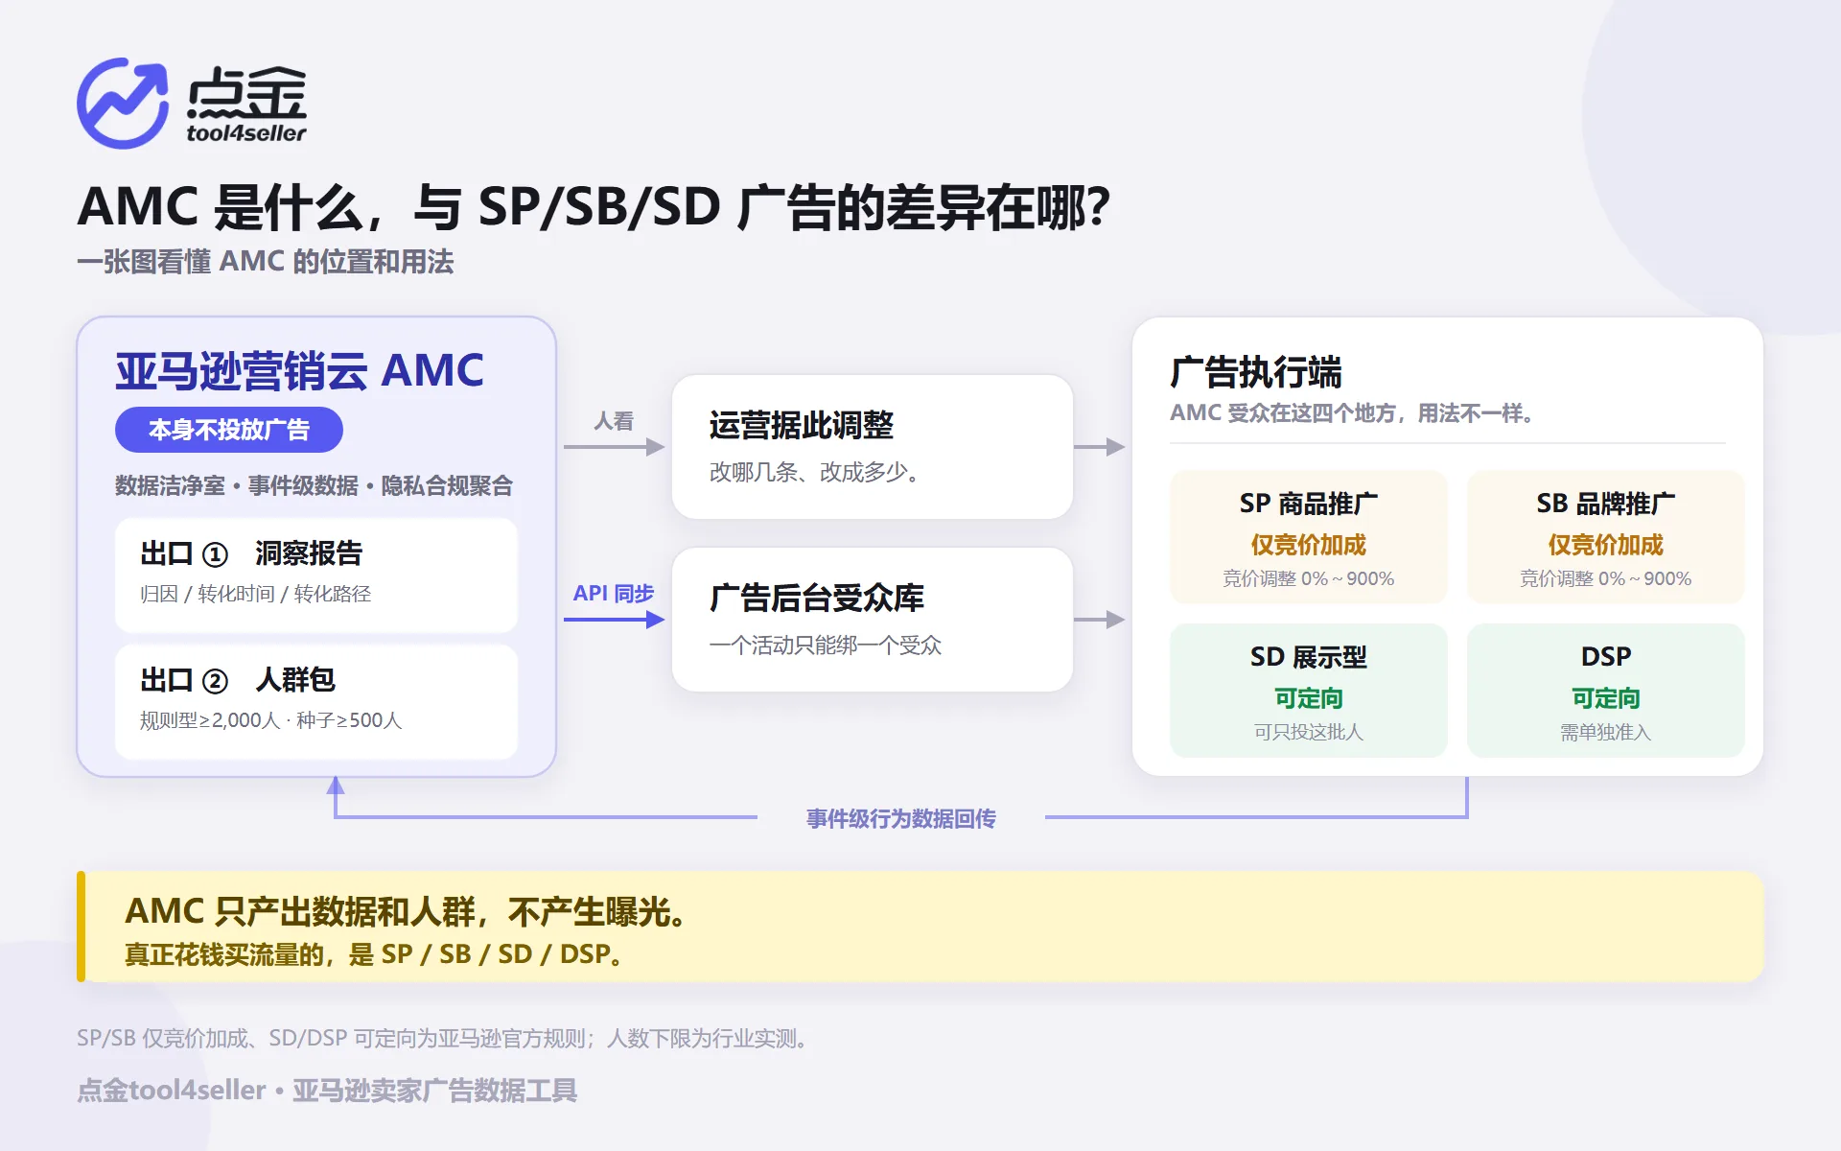
Task: Click the 广告执行端 heading
Action: [x=1256, y=372]
